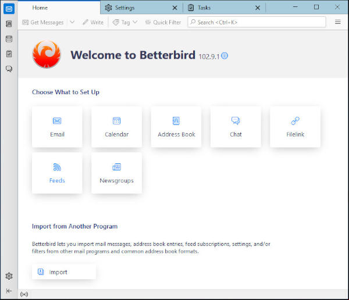Click the Get Messages button

click(43, 22)
